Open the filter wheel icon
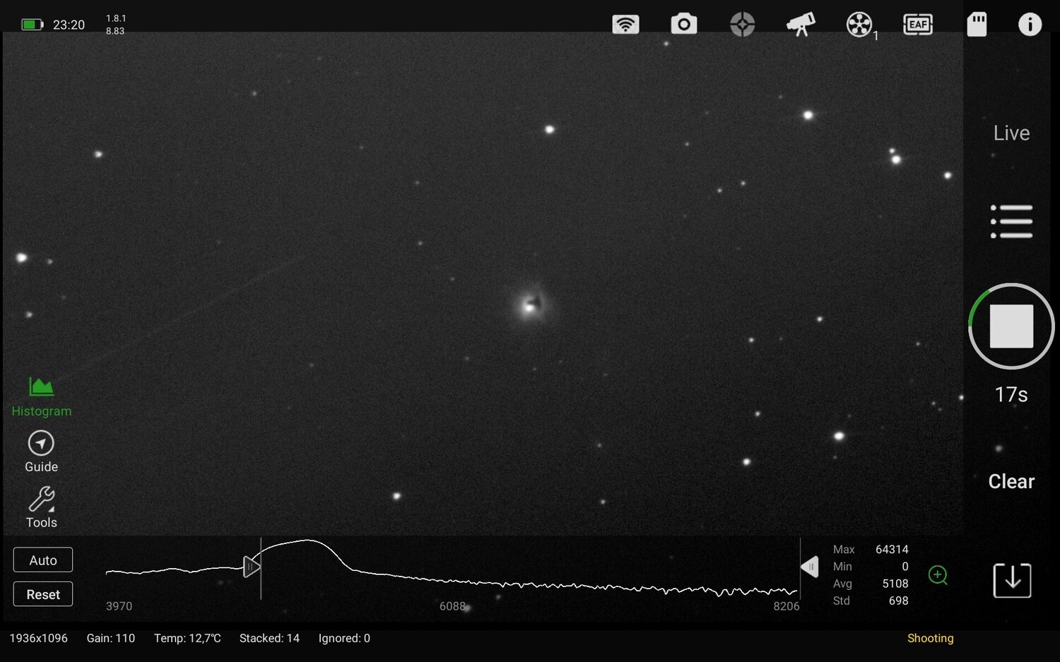1060x662 pixels. (859, 23)
